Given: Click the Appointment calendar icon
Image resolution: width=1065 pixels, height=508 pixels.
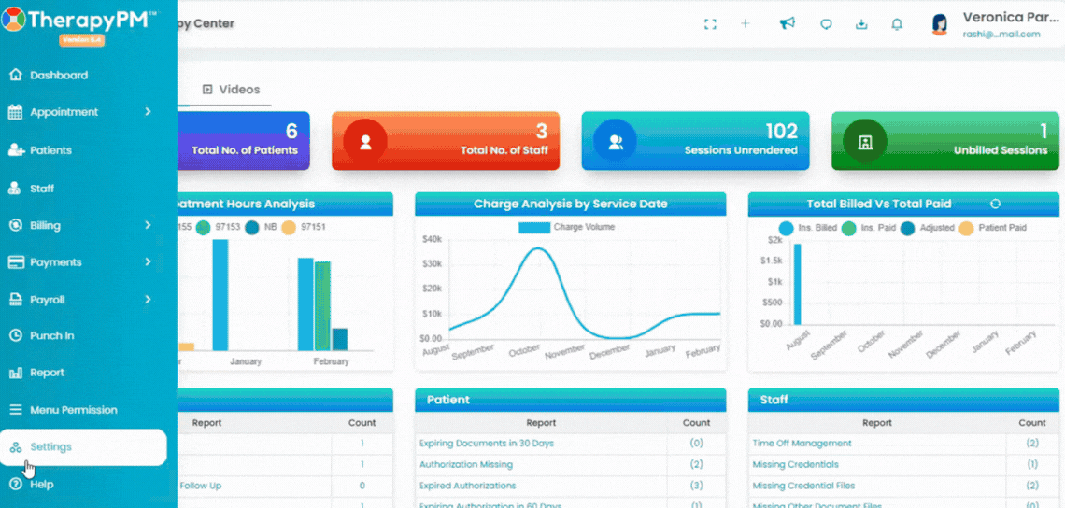Looking at the screenshot, I should point(16,112).
